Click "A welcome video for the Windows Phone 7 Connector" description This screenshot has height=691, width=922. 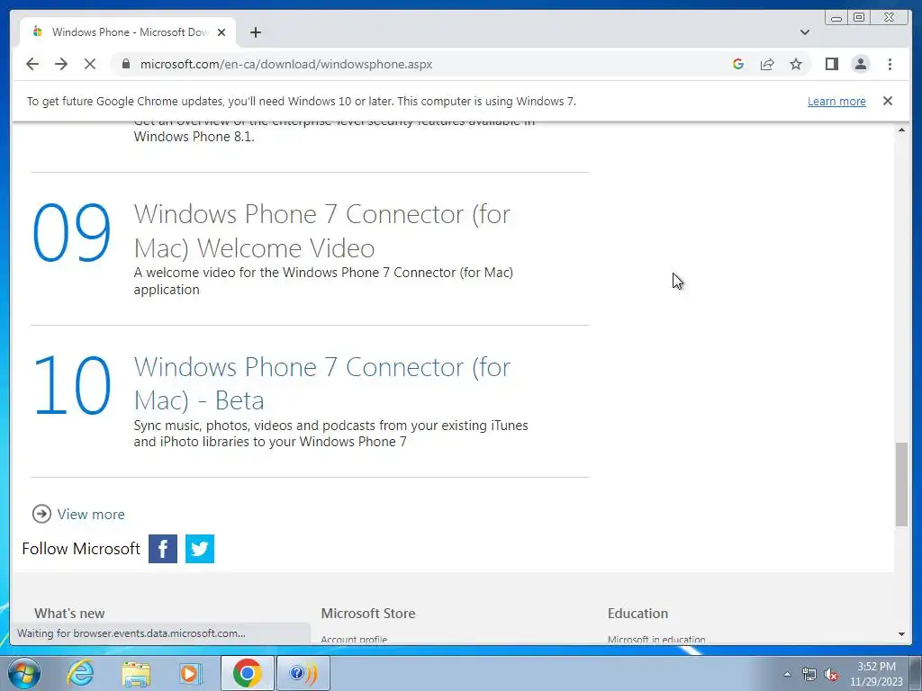pos(323,281)
